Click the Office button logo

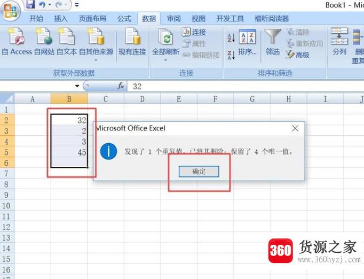pyautogui.click(x=10, y=11)
